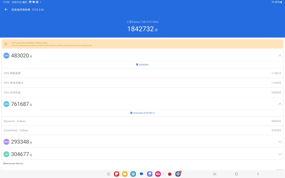Image resolution: width=285 pixels, height=178 pixels.
Task: Click the value 258549
Action: [276, 92]
